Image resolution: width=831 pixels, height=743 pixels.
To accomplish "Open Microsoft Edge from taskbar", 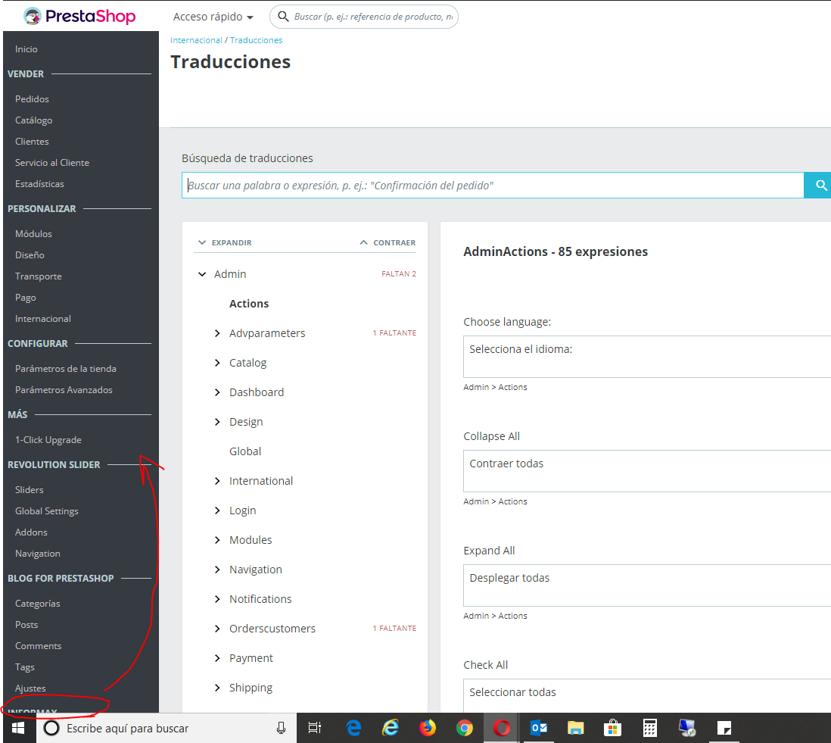I will (353, 728).
